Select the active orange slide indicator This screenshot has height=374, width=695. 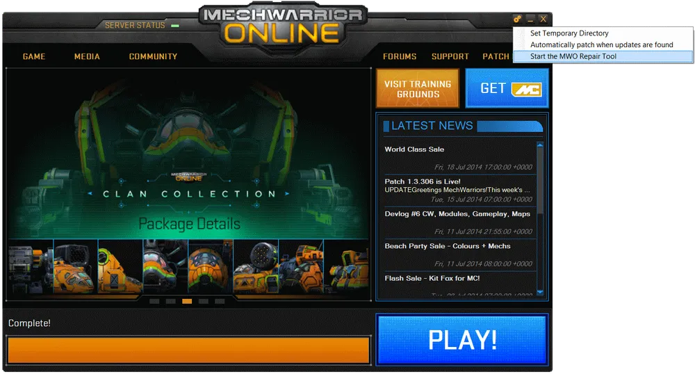187,301
